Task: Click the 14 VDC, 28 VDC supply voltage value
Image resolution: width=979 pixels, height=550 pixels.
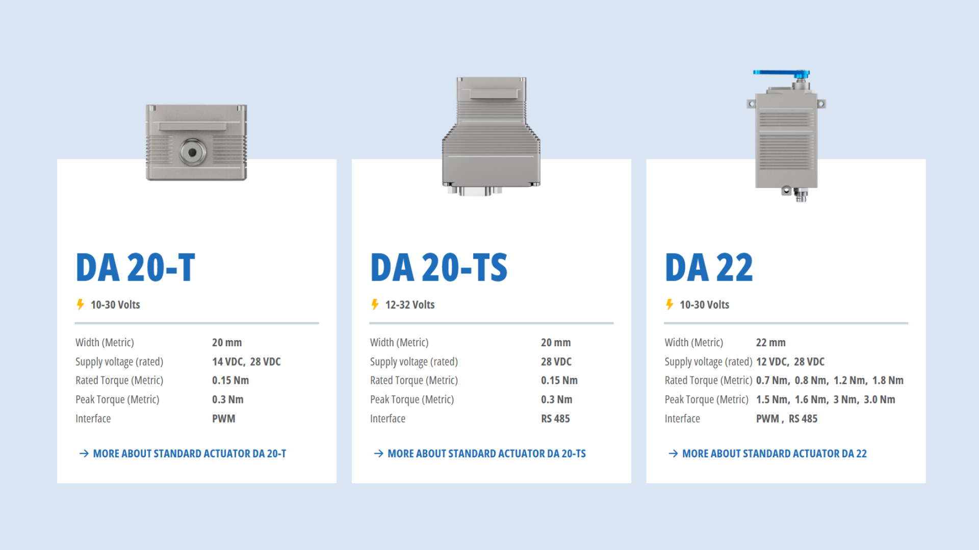Action: [246, 362]
